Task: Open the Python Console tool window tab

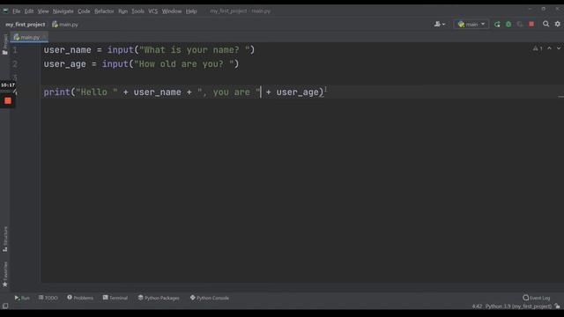Action: (x=210, y=298)
